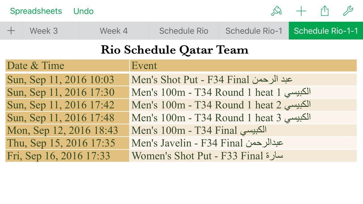Go back to Spreadsheets
The image size is (363, 204).
[x=36, y=11]
